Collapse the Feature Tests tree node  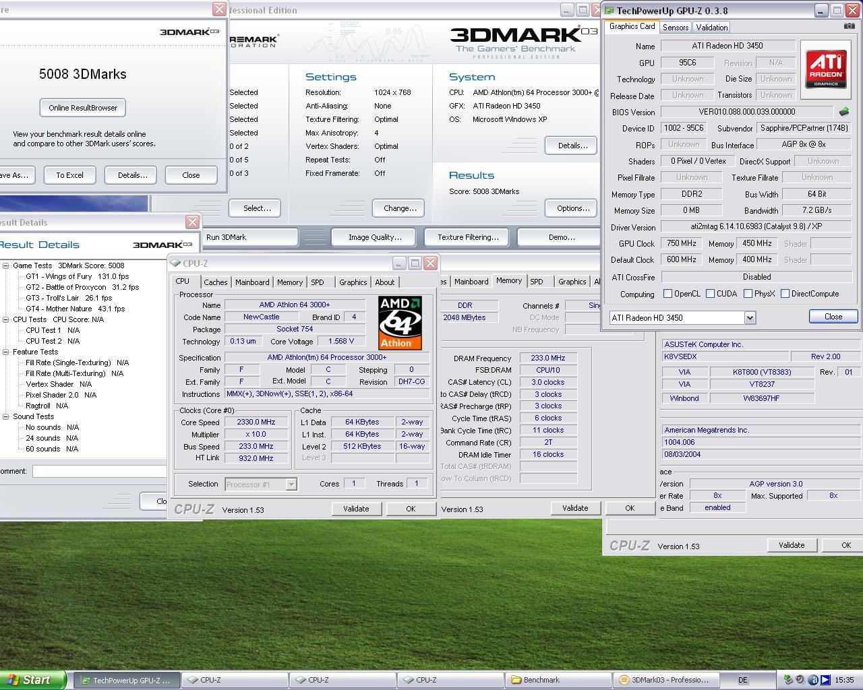point(5,352)
